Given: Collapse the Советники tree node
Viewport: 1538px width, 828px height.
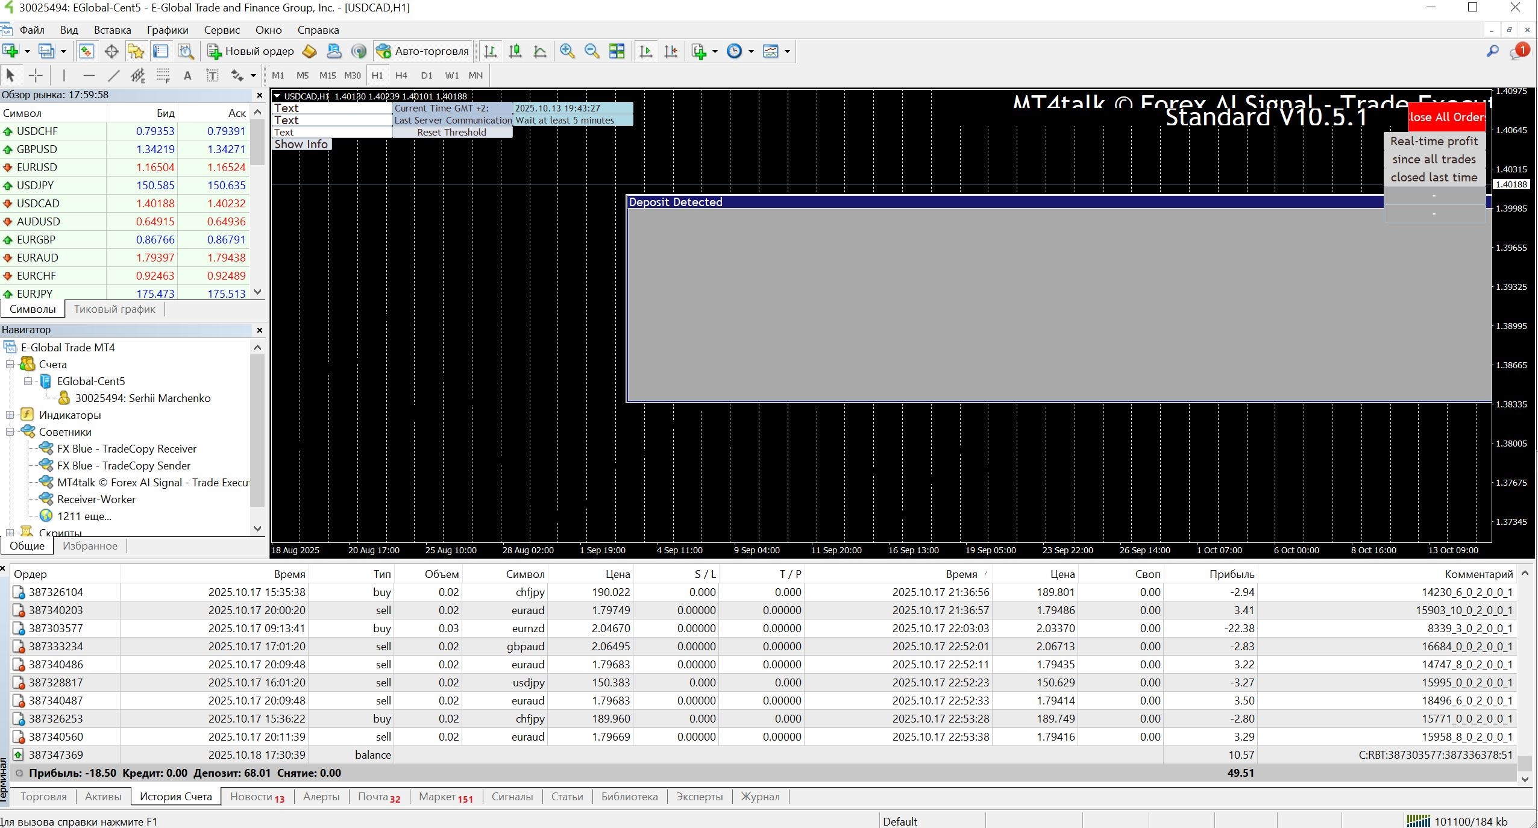Looking at the screenshot, I should coord(10,432).
